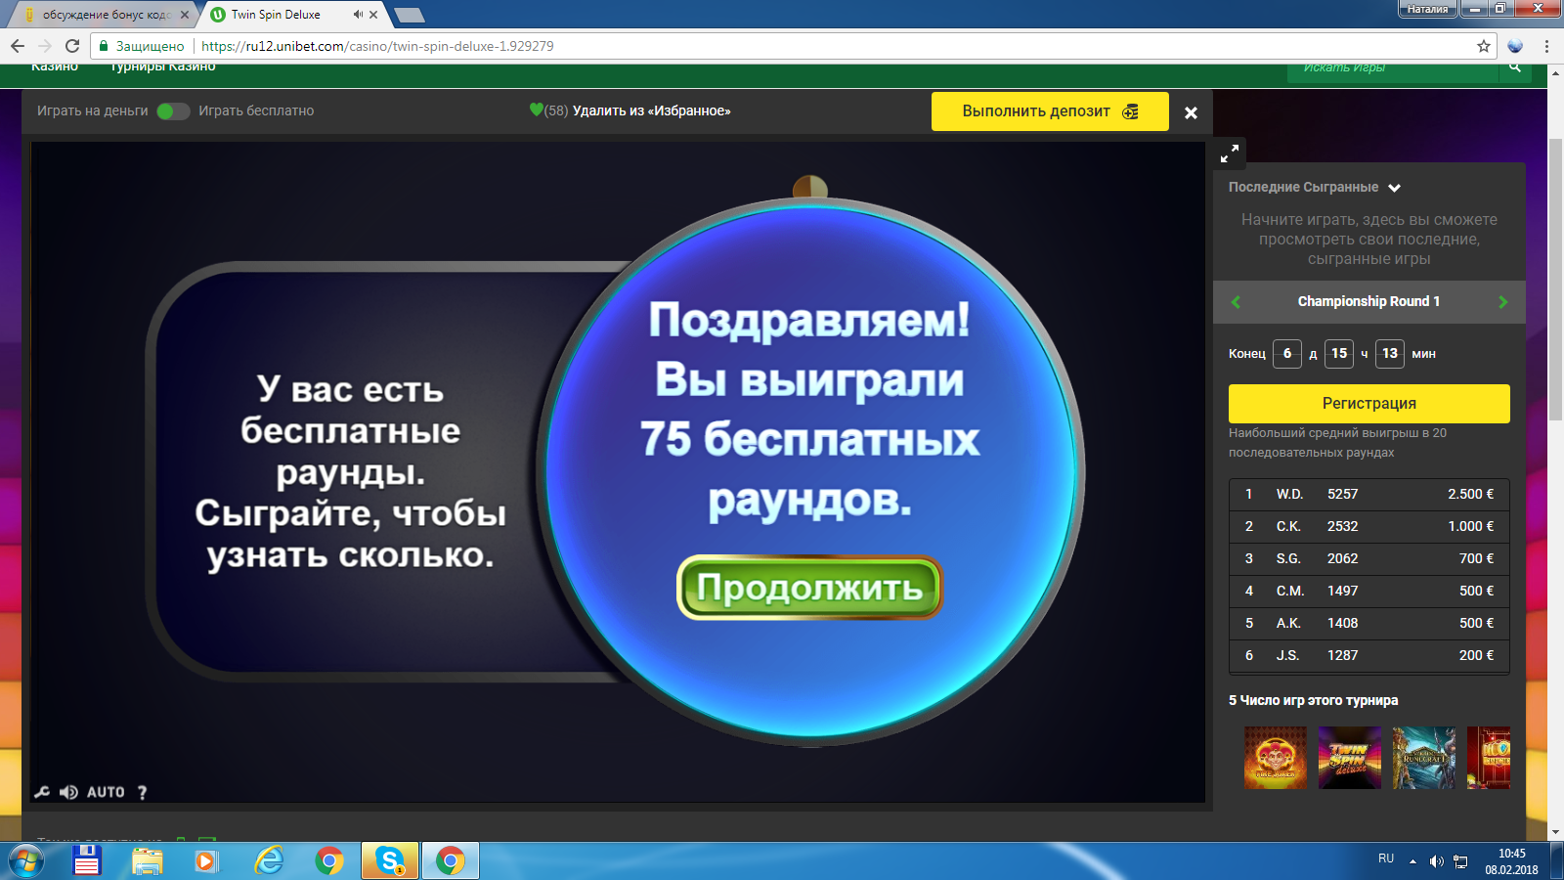This screenshot has width=1564, height=880.
Task: Reload the page
Action: pyautogui.click(x=72, y=46)
